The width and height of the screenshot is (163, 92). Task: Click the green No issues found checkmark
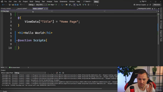(x=10, y=67)
